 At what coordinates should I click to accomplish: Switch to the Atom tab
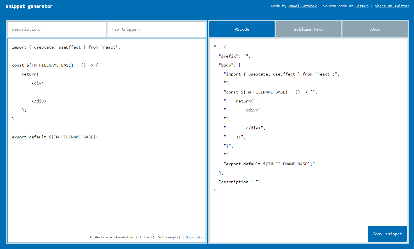click(375, 29)
